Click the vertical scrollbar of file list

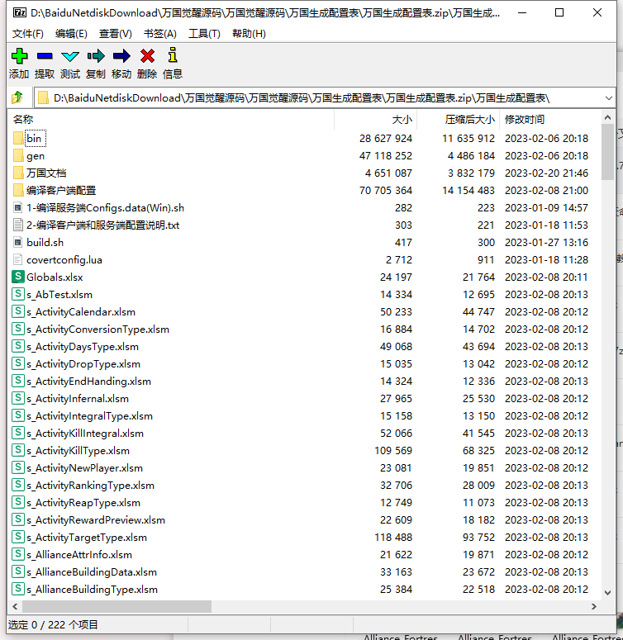[608, 330]
